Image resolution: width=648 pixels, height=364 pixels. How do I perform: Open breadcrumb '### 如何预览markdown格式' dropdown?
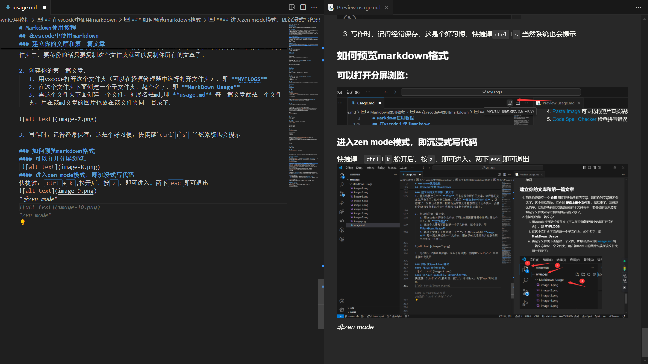click(x=166, y=20)
